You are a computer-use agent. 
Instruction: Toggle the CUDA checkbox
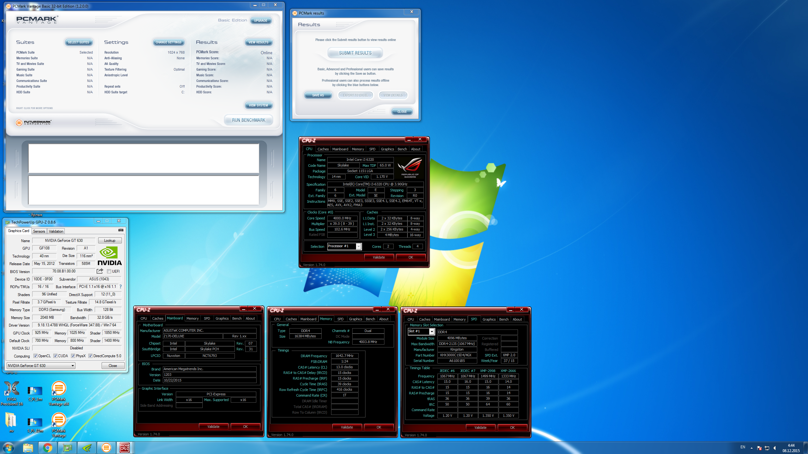[x=56, y=356]
